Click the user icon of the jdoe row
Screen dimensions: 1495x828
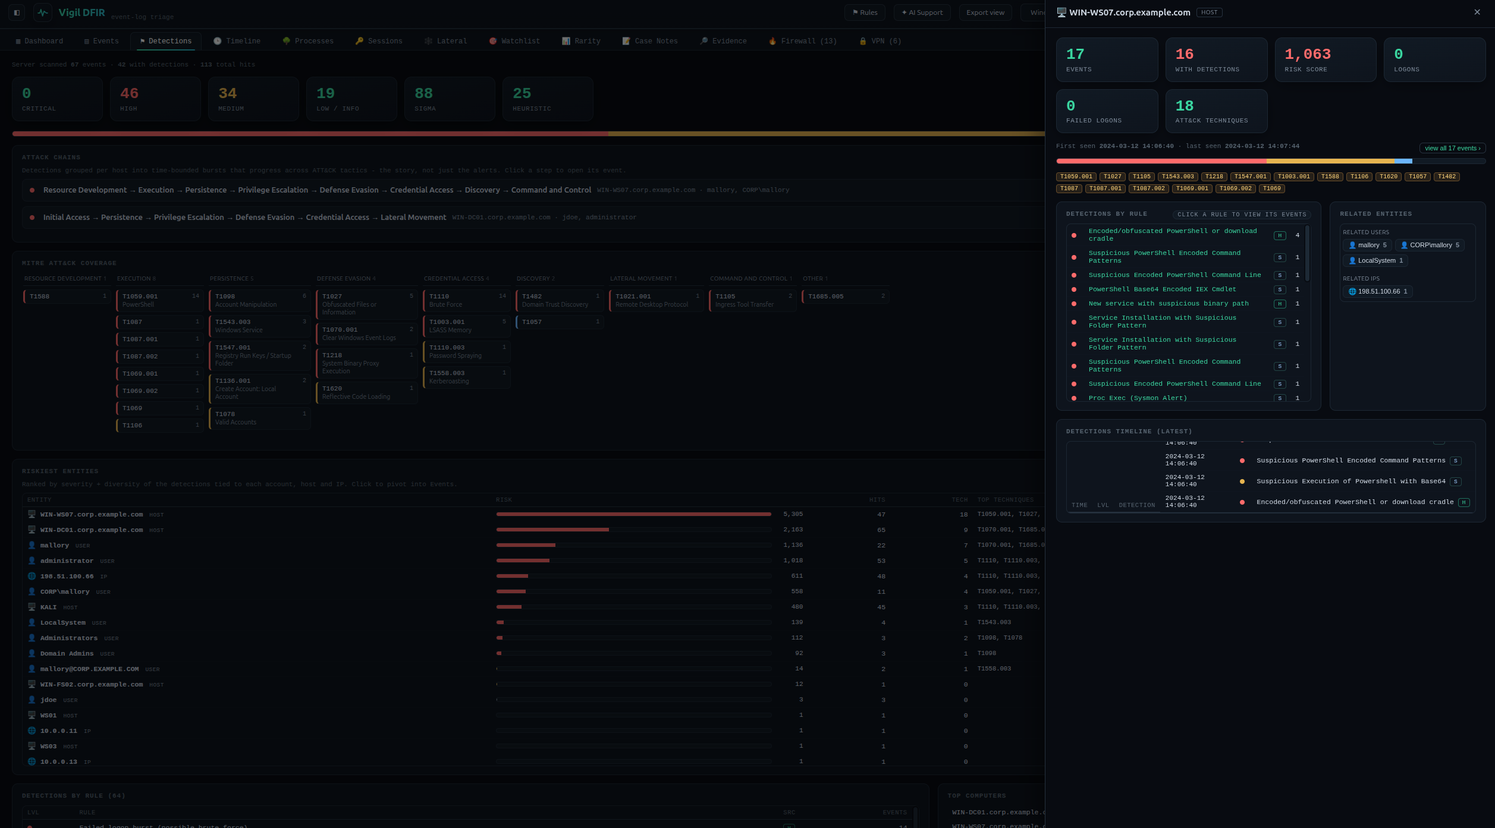32,700
